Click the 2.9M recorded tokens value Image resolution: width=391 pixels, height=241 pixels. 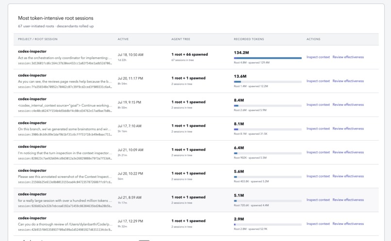tap(239, 219)
